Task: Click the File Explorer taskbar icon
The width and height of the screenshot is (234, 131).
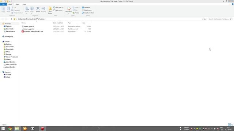Action: pos(17,128)
